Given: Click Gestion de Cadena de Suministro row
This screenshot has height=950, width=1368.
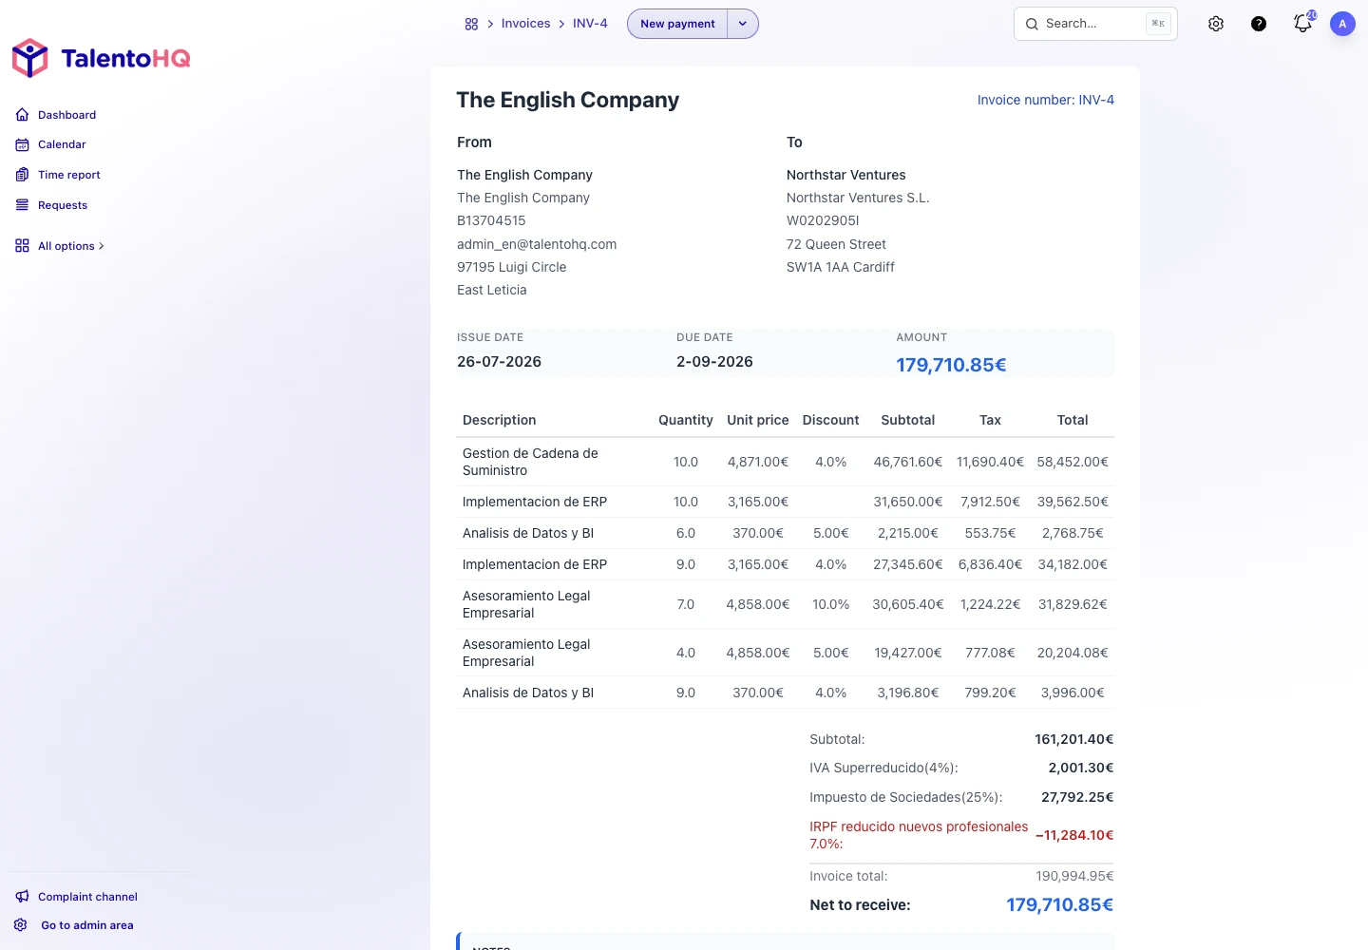Looking at the screenshot, I should pos(785,462).
